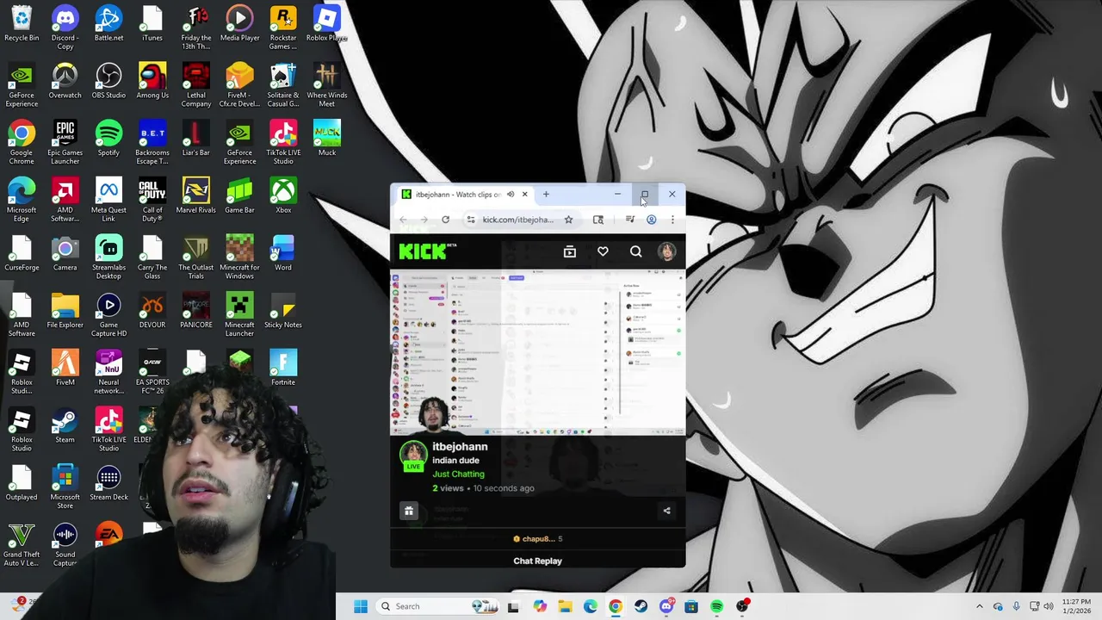The width and height of the screenshot is (1102, 620).
Task: Open Google Lens search icon in Chrome toolbar
Action: tap(598, 220)
